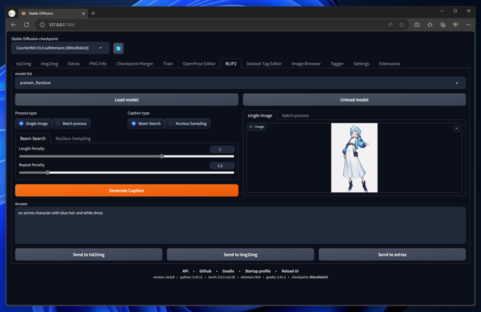Click the uploaded anime character image
This screenshot has width=481, height=312.
pyautogui.click(x=354, y=158)
